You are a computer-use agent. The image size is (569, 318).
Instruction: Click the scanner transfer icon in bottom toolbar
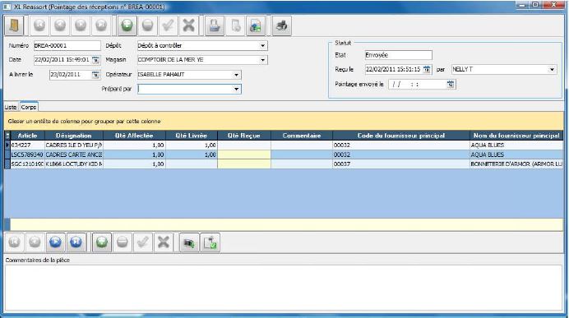[189, 242]
